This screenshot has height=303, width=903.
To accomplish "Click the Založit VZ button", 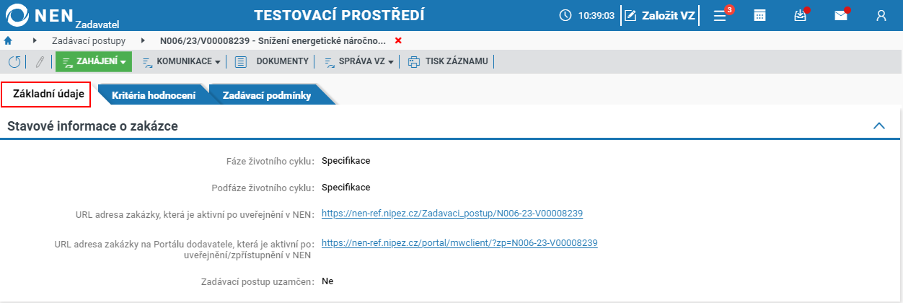I will pyautogui.click(x=659, y=15).
